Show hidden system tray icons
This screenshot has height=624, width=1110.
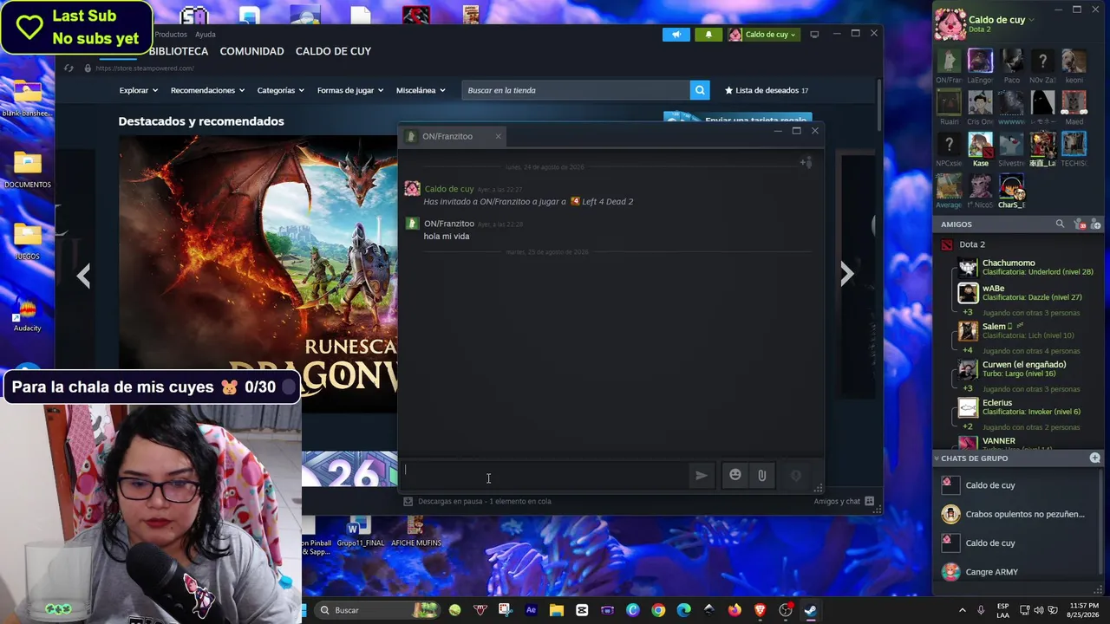962,610
